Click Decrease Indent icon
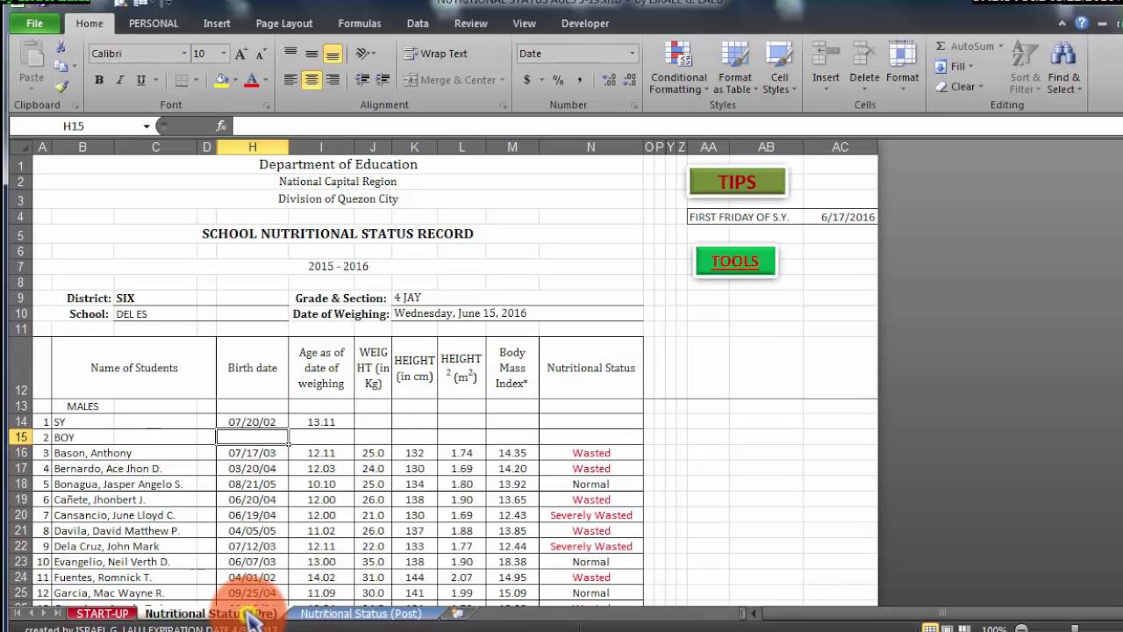 362,80
